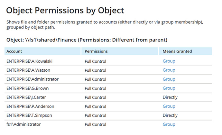Click the report description text
This screenshot has height=135, width=222.
(105, 25)
